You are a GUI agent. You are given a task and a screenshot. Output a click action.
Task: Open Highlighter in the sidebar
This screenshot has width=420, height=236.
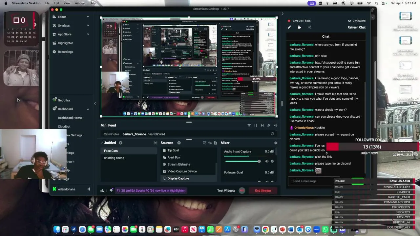(x=65, y=43)
